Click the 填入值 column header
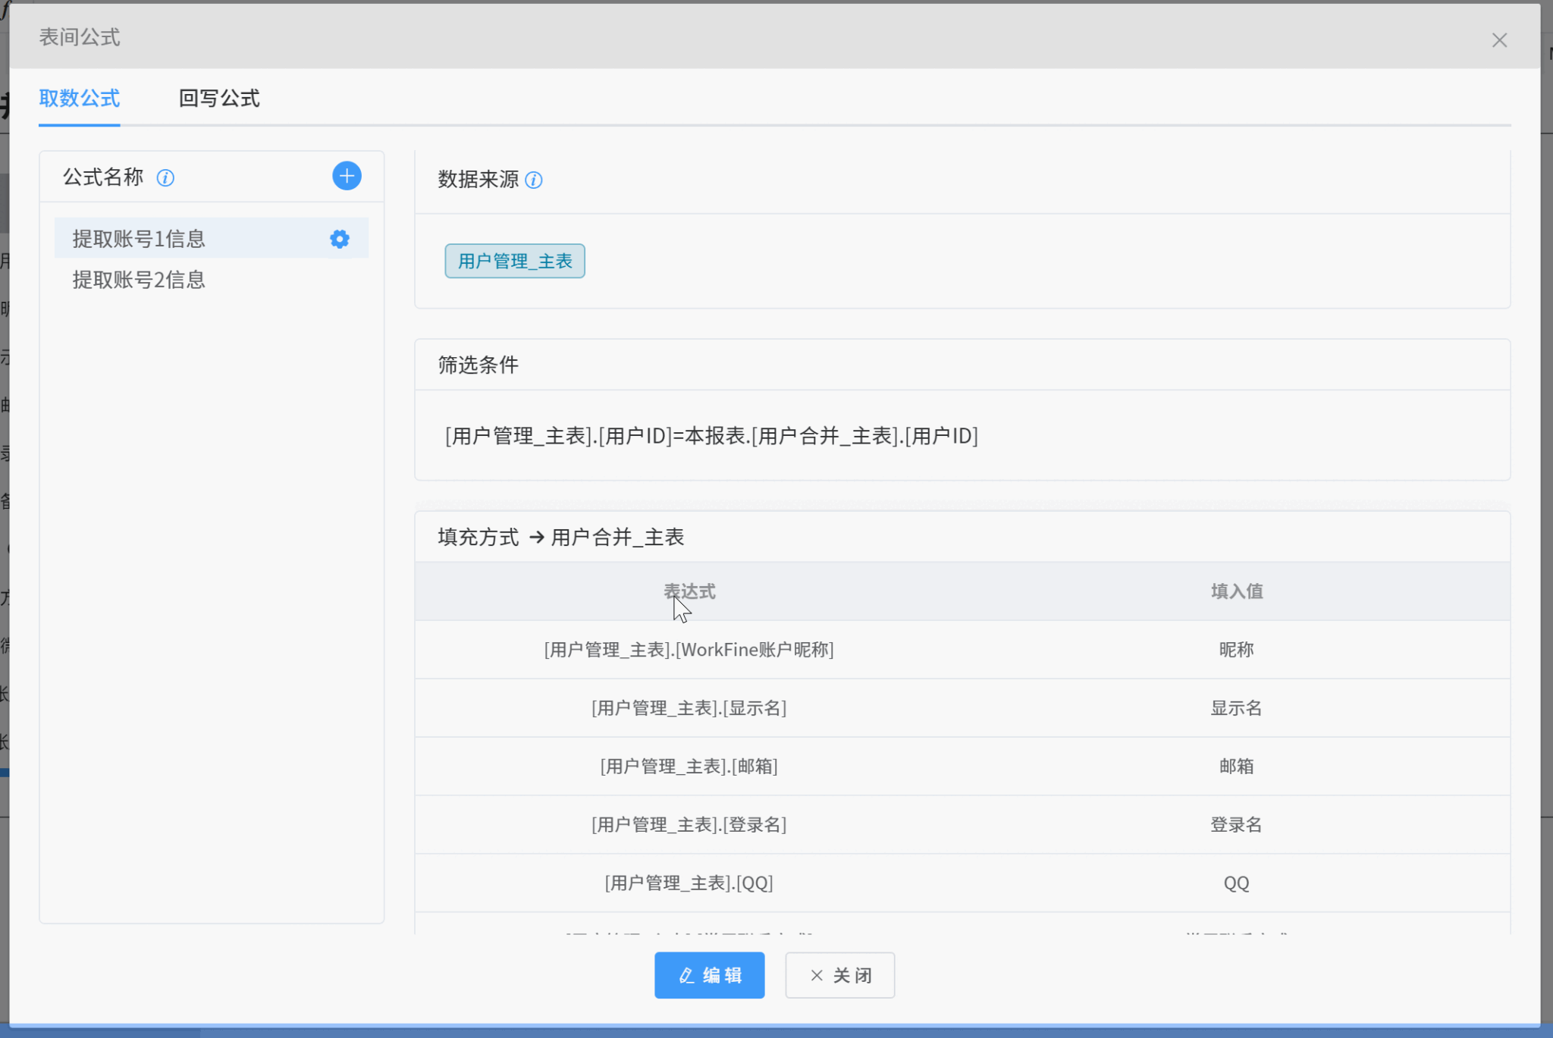Screen dimensions: 1553x1038 pyautogui.click(x=1237, y=591)
